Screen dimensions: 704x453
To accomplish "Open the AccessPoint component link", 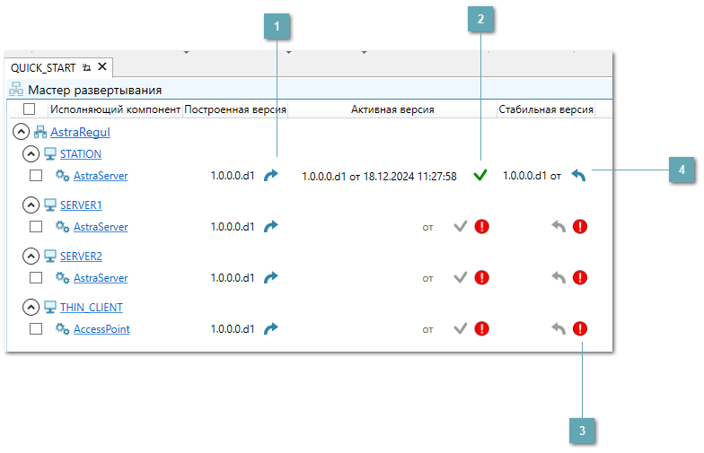I will pos(101,329).
